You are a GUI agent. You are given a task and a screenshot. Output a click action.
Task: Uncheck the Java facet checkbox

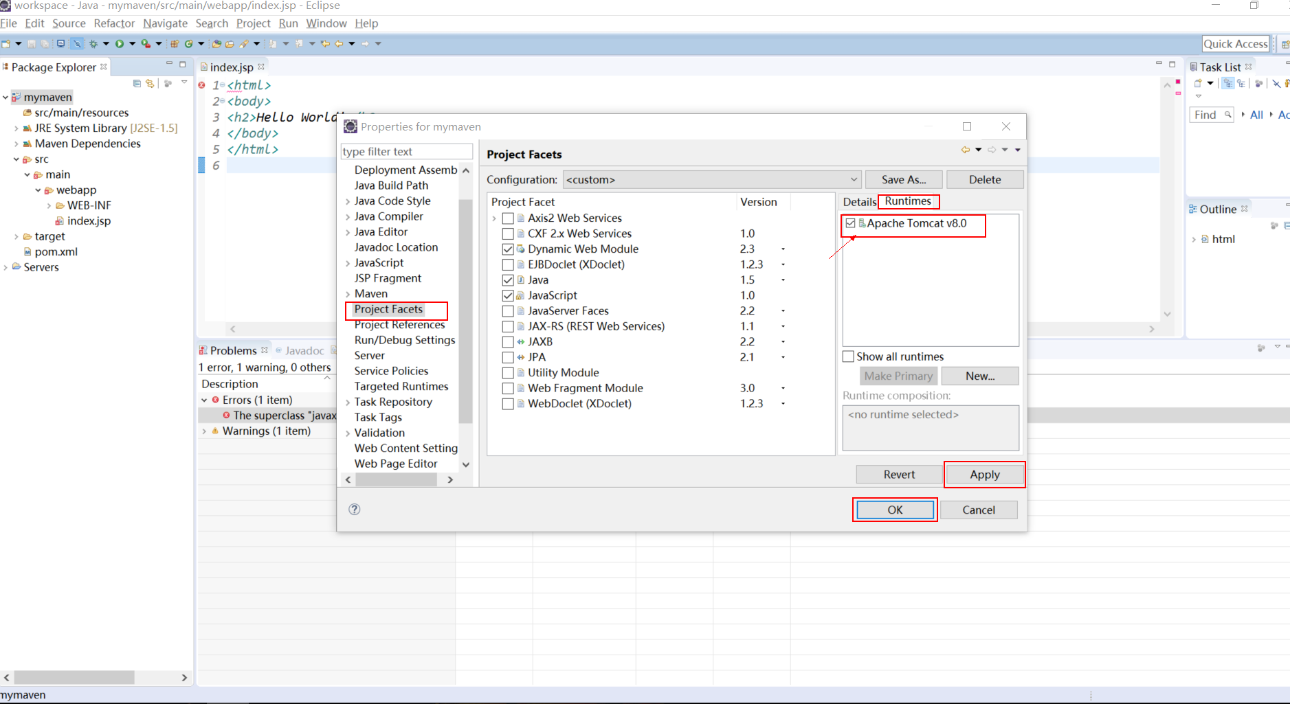[x=508, y=280]
